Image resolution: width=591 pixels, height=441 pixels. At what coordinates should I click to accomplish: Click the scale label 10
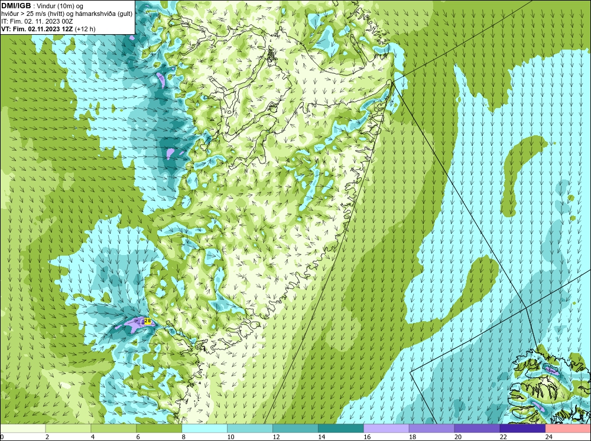pyautogui.click(x=230, y=437)
